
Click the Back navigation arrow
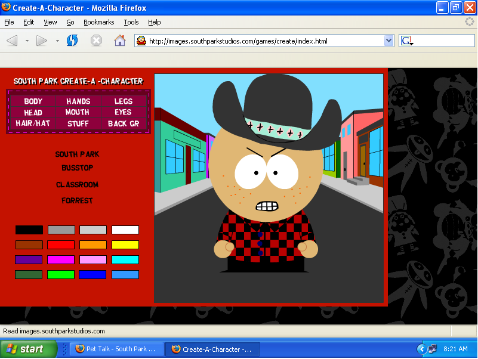12,41
